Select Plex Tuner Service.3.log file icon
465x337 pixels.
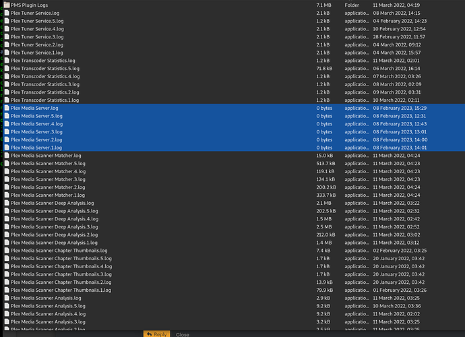(x=7, y=37)
